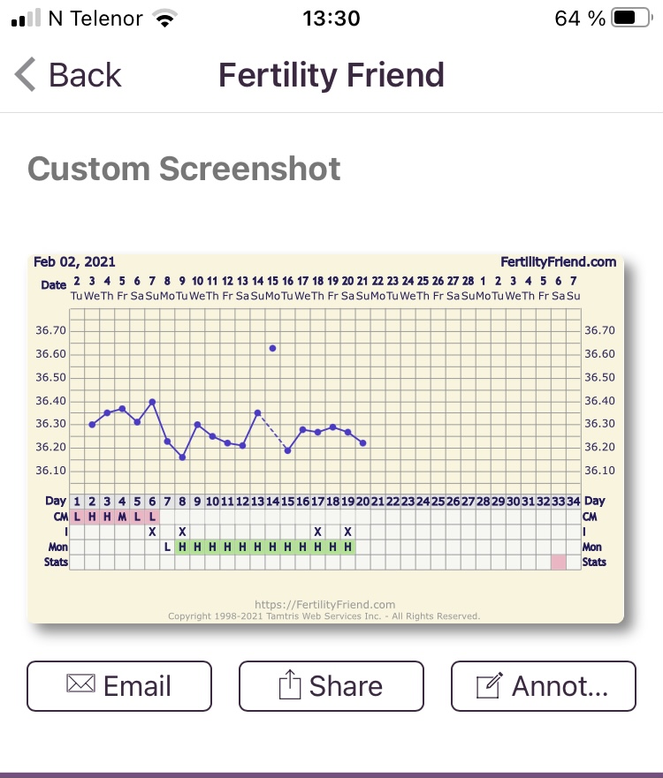Click the intercourse X mark on day 17
The height and width of the screenshot is (778, 663).
318,532
